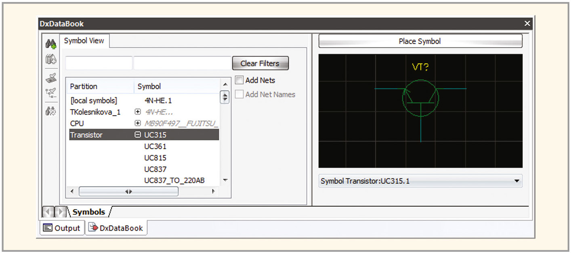Click the second binoculars search icon in sidebar
Viewport: 571px width, 253px height.
(x=50, y=60)
